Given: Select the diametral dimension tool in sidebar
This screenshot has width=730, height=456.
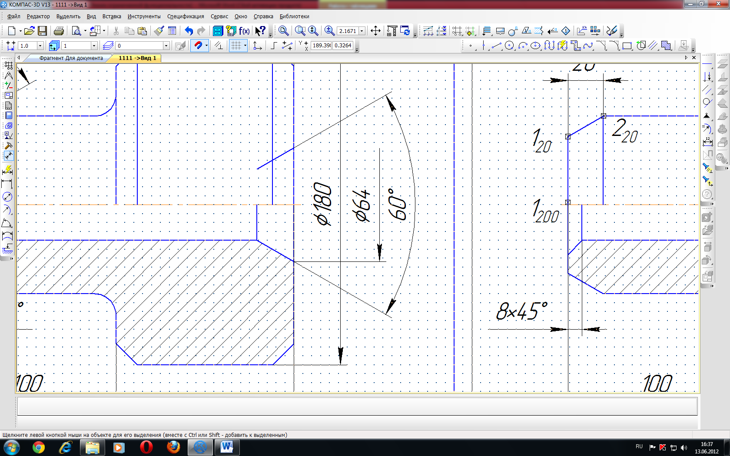Looking at the screenshot, I should 7,197.
